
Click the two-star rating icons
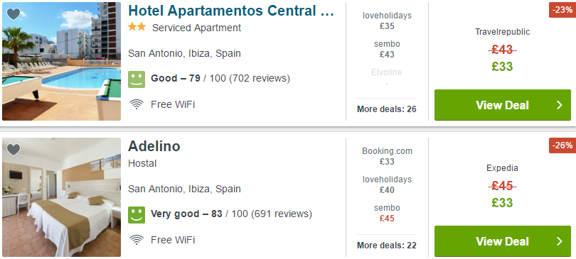click(137, 27)
